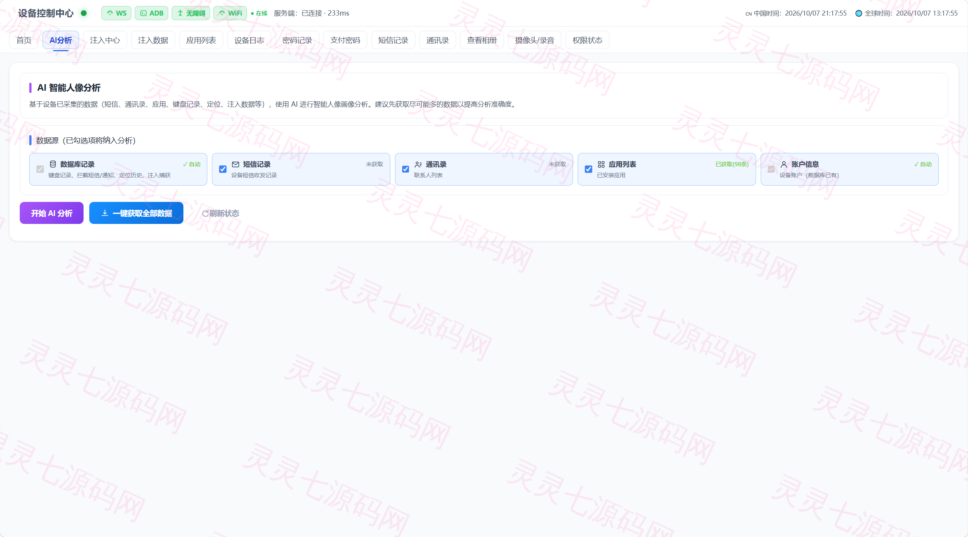Switch to the 首页 tab
This screenshot has height=537, width=968.
pyautogui.click(x=24, y=40)
